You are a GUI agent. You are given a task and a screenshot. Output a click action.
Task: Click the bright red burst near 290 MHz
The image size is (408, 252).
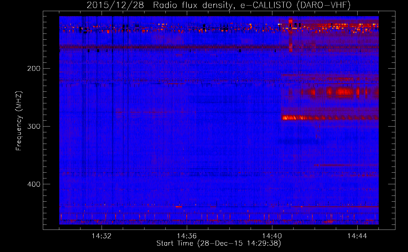pos(294,117)
